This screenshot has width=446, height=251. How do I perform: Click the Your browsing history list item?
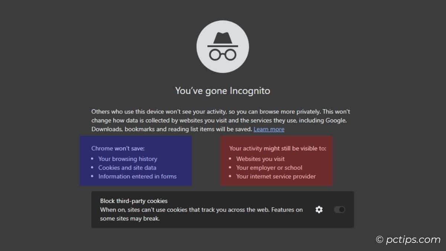pos(127,159)
